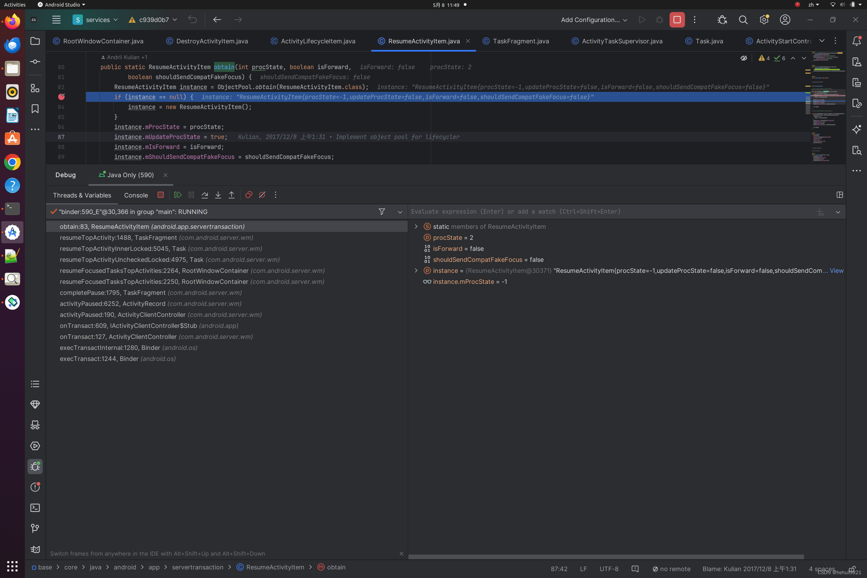Open Search Everywhere magnifier
Screen dimensions: 867x578
743,20
